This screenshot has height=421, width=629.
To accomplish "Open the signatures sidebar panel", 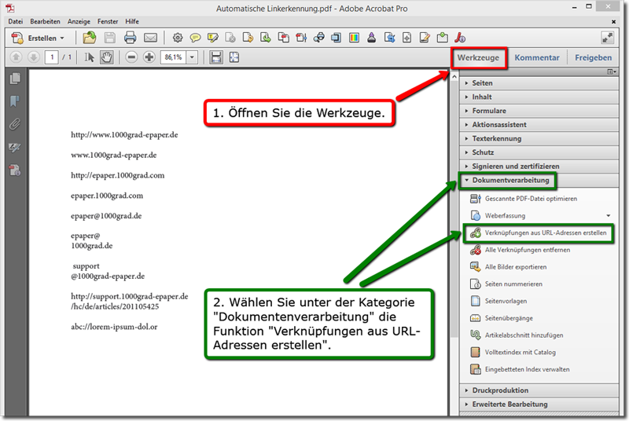I will (15, 148).
